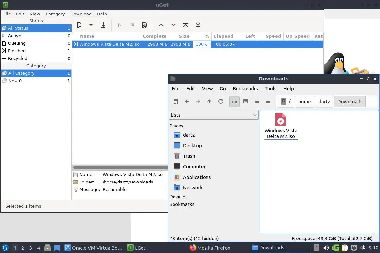Switch file manager to thumbnail view
380x253 pixels.
coord(246,102)
